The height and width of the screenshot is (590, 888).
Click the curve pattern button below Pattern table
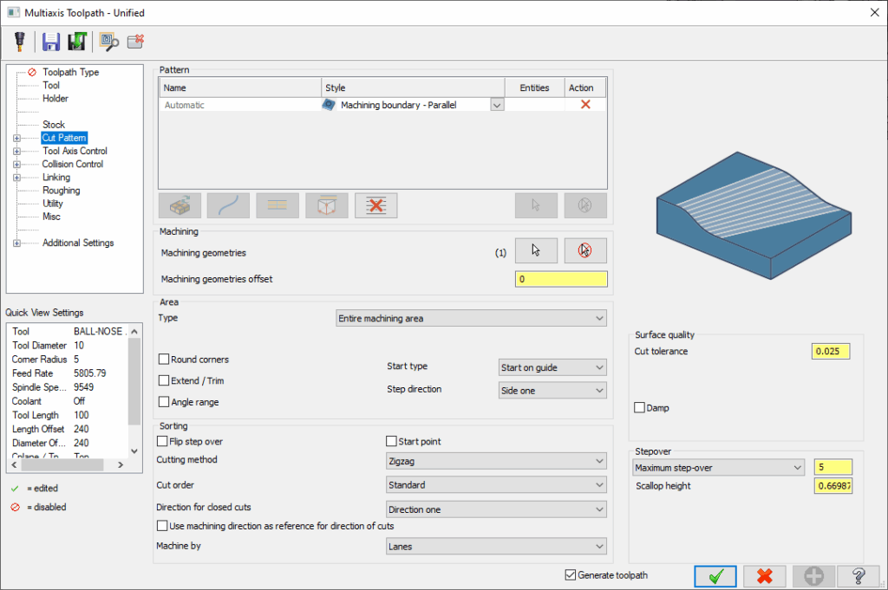point(228,205)
